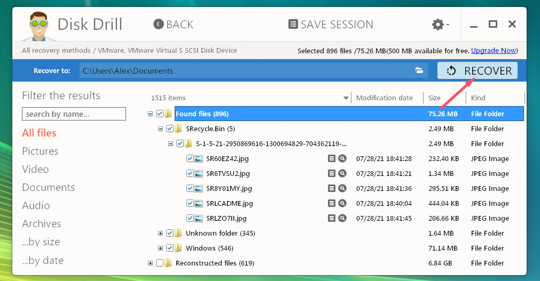Click the SAVE SESSION button

pos(331,25)
